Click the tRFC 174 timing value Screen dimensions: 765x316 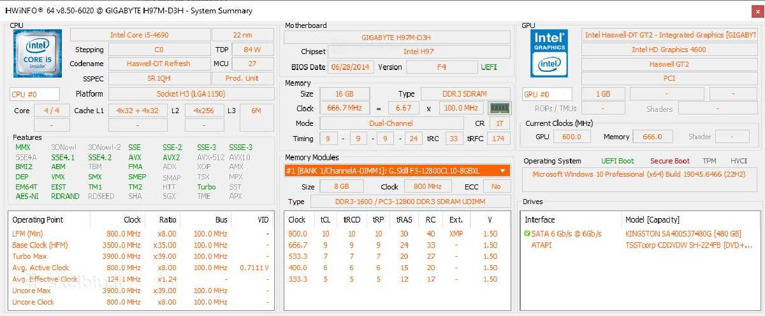499,139
